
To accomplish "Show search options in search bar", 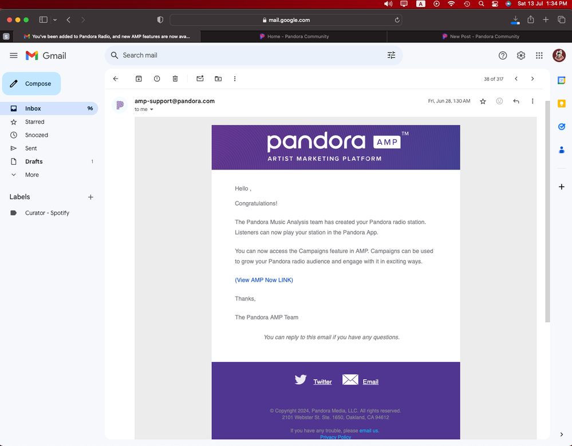I will pyautogui.click(x=391, y=56).
